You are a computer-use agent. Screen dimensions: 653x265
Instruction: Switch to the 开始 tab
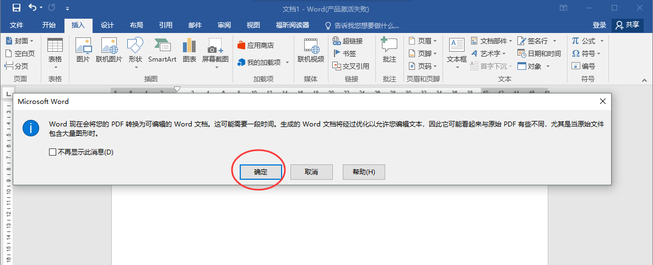click(48, 25)
